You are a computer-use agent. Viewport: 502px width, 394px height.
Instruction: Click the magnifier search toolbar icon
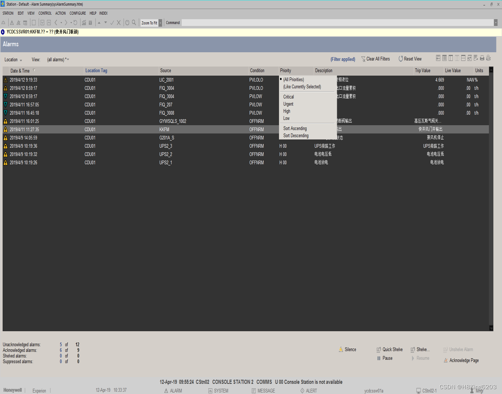pyautogui.click(x=134, y=23)
